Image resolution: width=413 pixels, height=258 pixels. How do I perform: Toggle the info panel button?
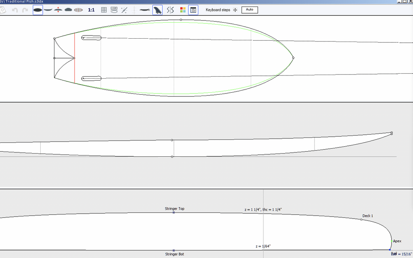coord(193,10)
